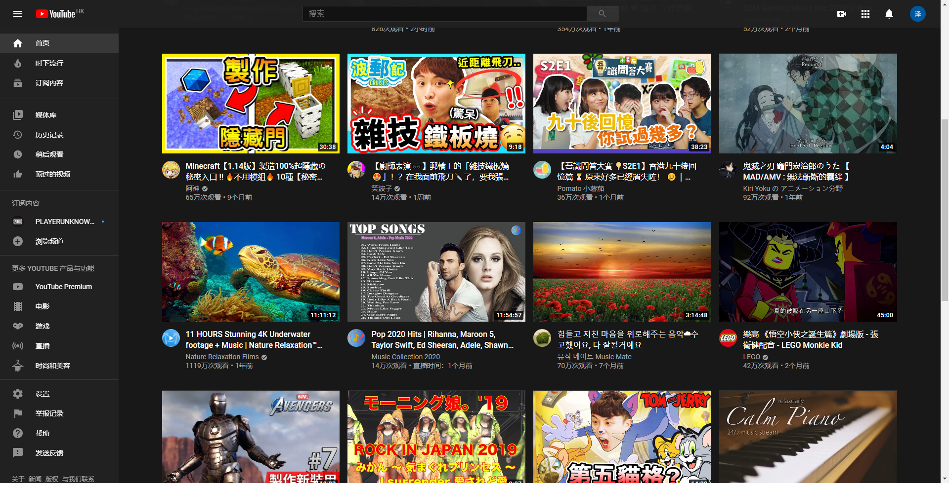This screenshot has width=949, height=483.
Task: Play the underwater sea turtle thumbnail
Action: (251, 272)
